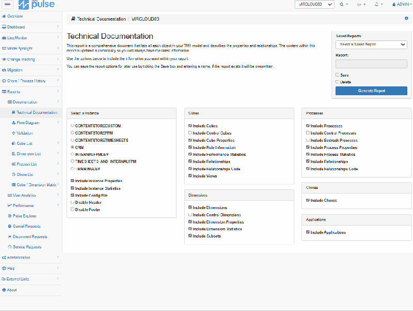This screenshot has width=413, height=311.
Task: Expand the Migration sidebar chevron
Action: (x=58, y=69)
